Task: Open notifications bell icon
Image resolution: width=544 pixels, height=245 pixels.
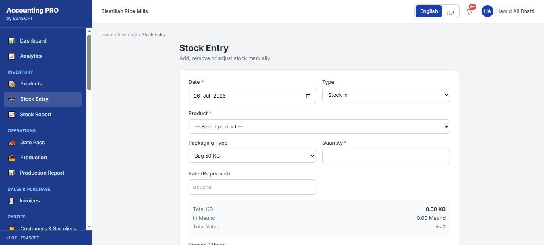Action: 469,11
